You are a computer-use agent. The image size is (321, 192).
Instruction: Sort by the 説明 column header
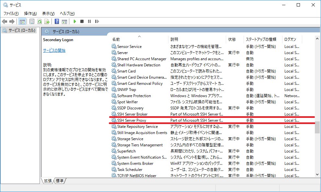197,39
